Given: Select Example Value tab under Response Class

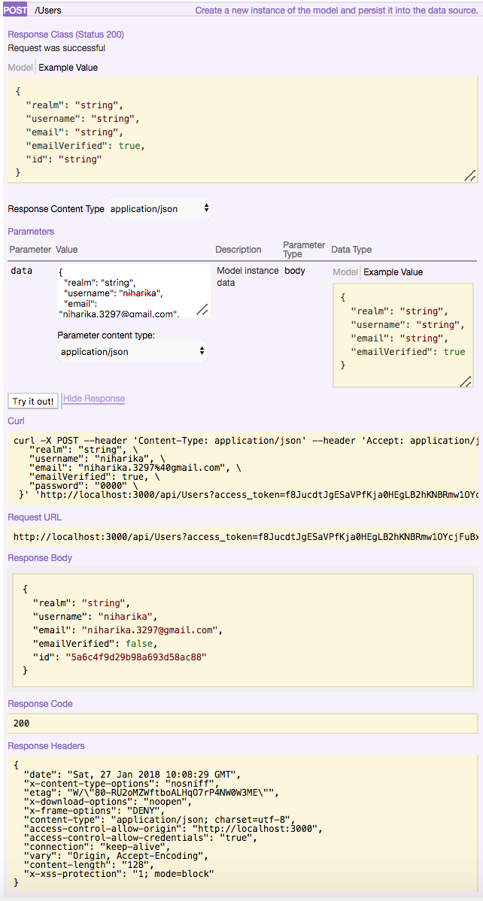Looking at the screenshot, I should click(x=68, y=68).
